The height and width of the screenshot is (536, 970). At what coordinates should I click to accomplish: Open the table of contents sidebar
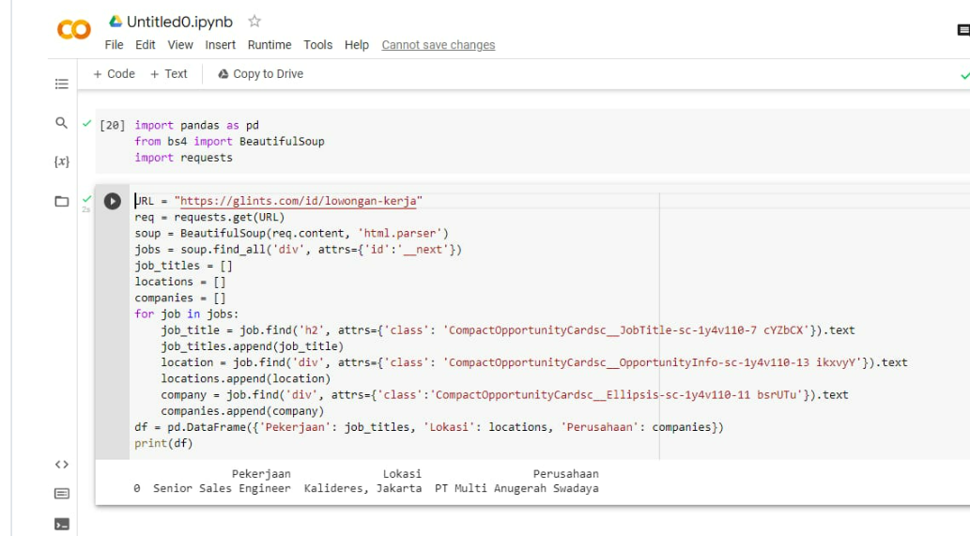[61, 84]
